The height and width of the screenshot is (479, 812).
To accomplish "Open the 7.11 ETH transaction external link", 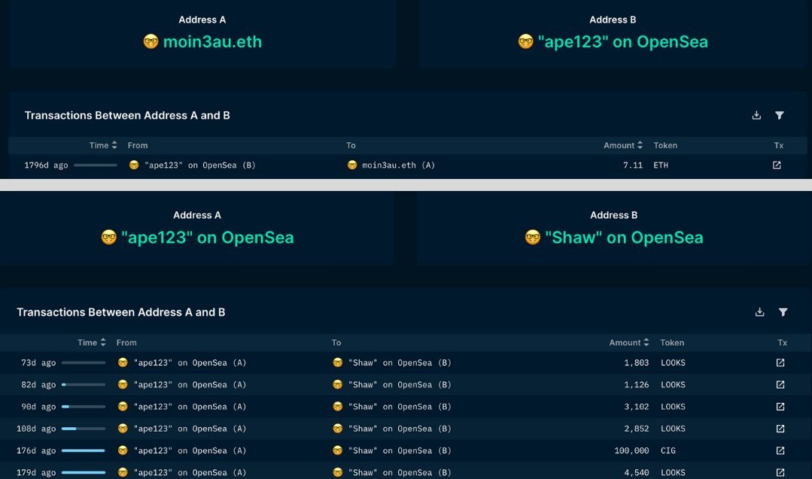I will pos(777,165).
